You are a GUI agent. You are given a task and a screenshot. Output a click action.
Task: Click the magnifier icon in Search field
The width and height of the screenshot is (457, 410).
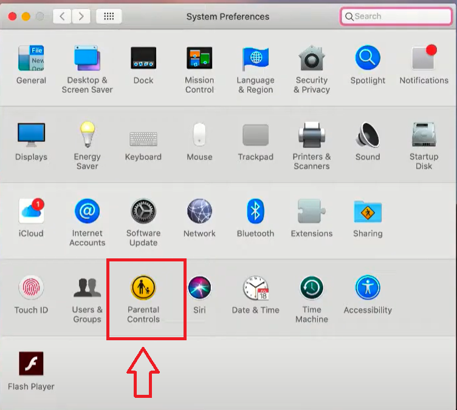coord(349,16)
